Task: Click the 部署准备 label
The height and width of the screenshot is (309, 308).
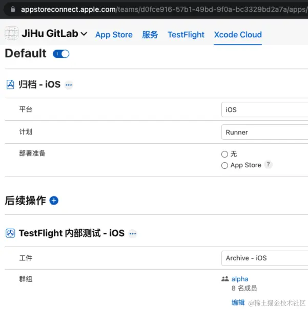Action: point(32,153)
